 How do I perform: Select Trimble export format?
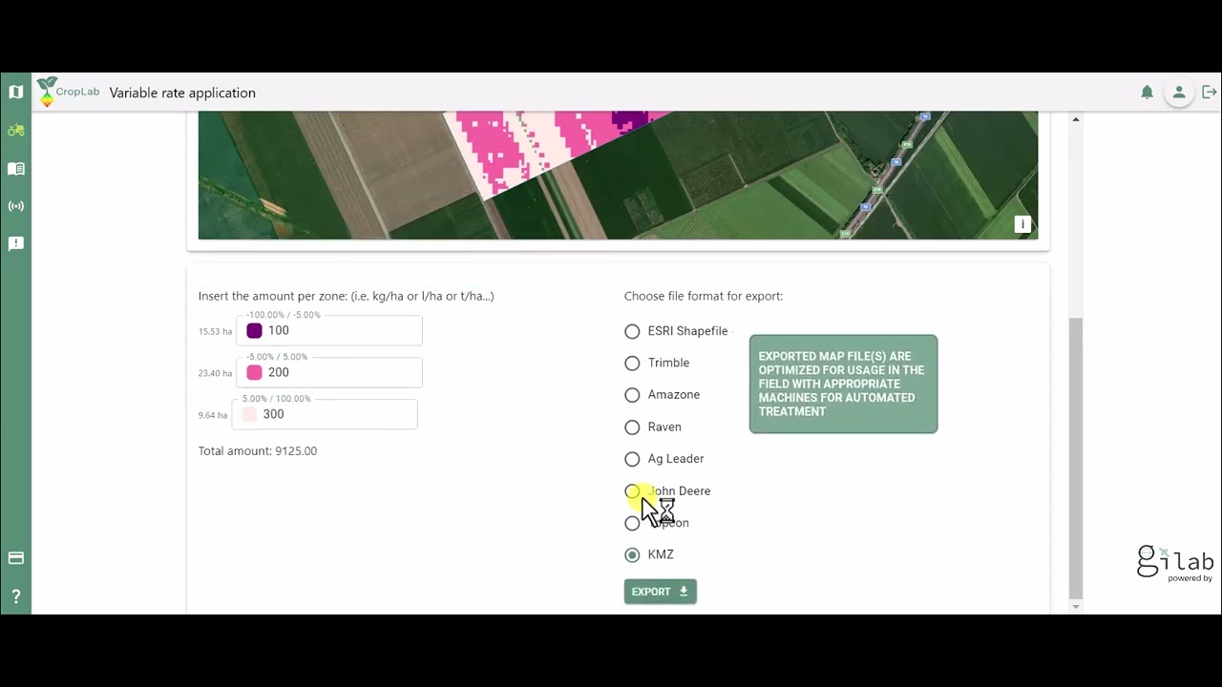[x=632, y=363]
